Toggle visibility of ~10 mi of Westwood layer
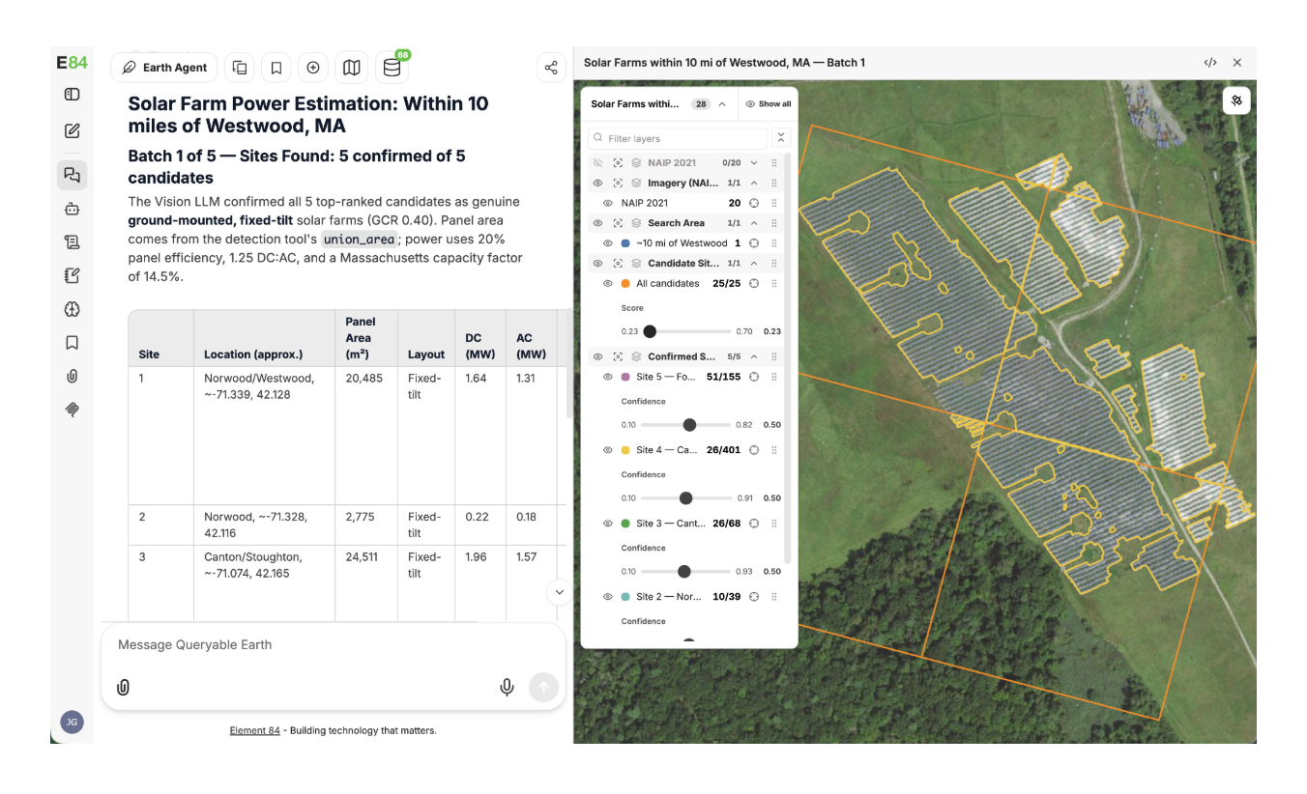This screenshot has width=1307, height=794. tap(608, 243)
